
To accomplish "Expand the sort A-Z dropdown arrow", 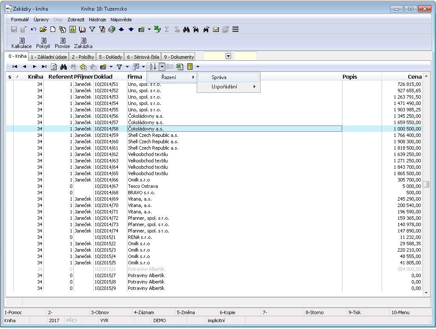I will (162, 67).
